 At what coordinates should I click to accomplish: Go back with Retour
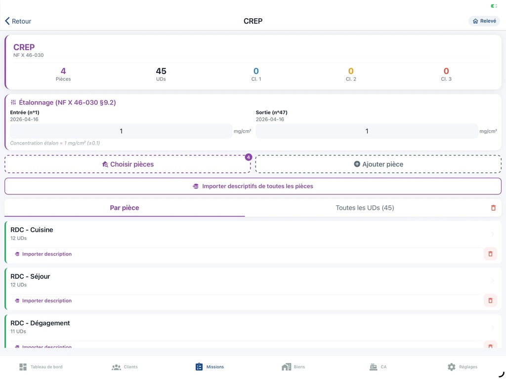[x=18, y=21]
